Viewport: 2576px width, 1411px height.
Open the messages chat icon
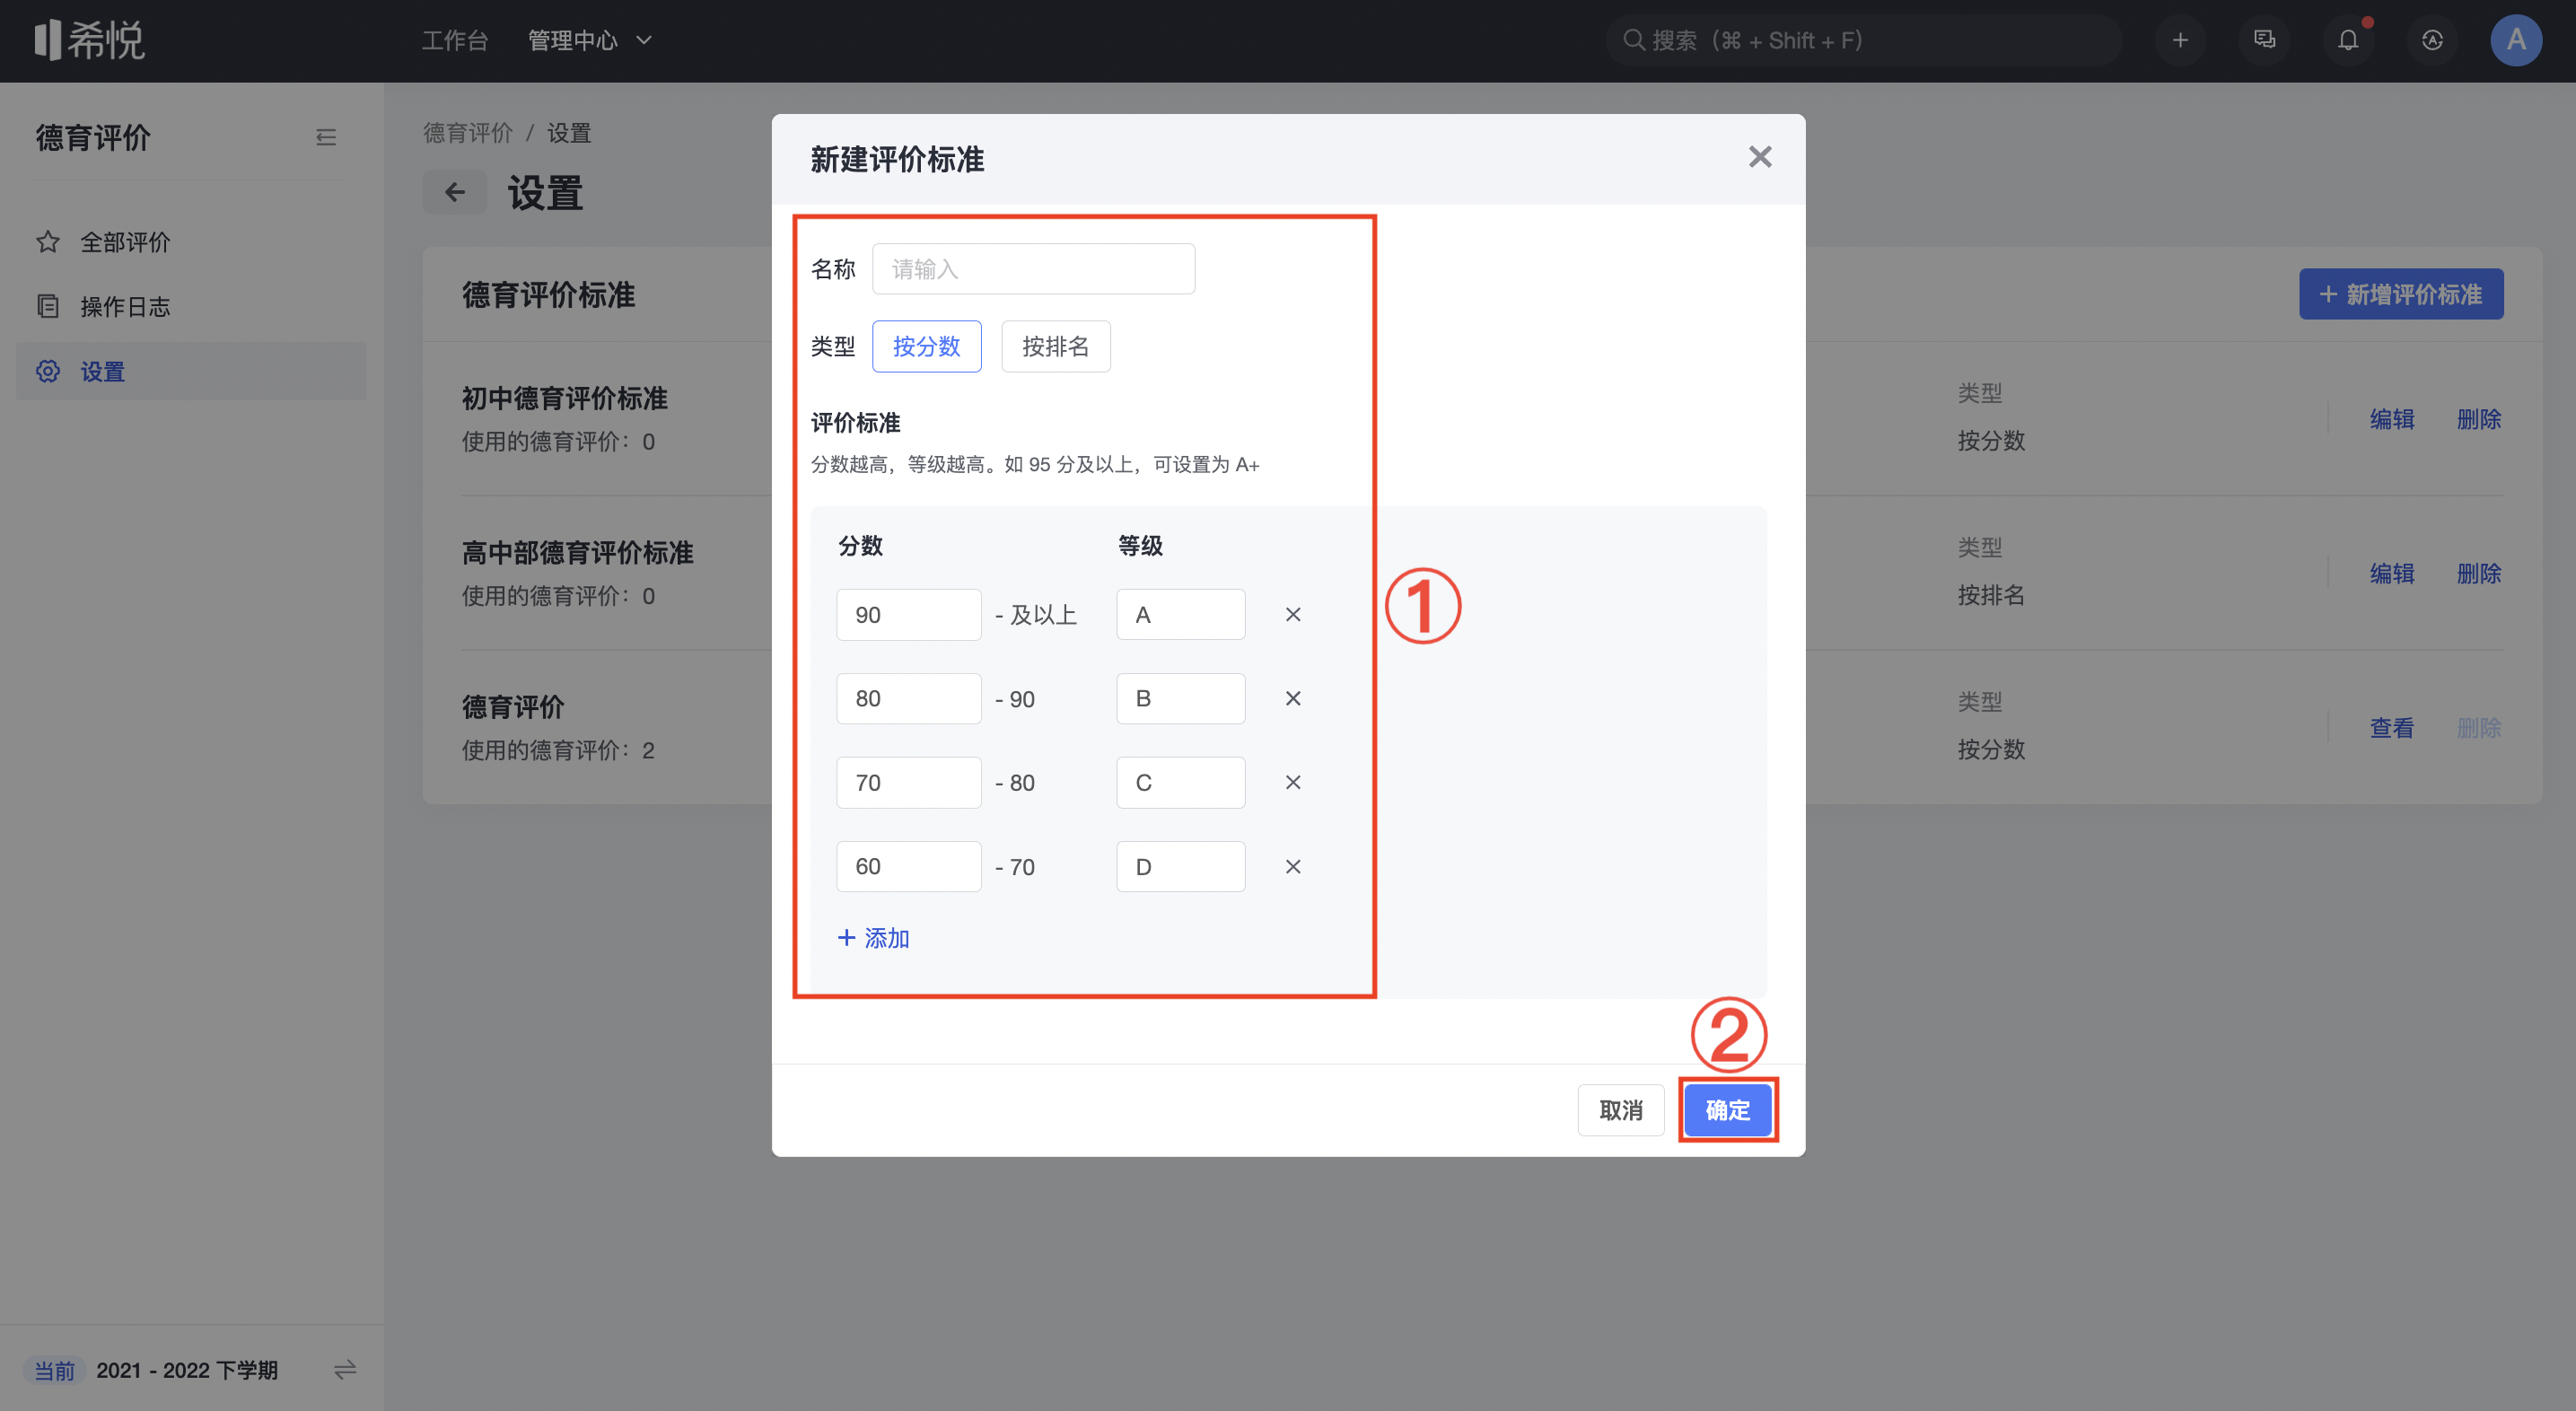2264,40
